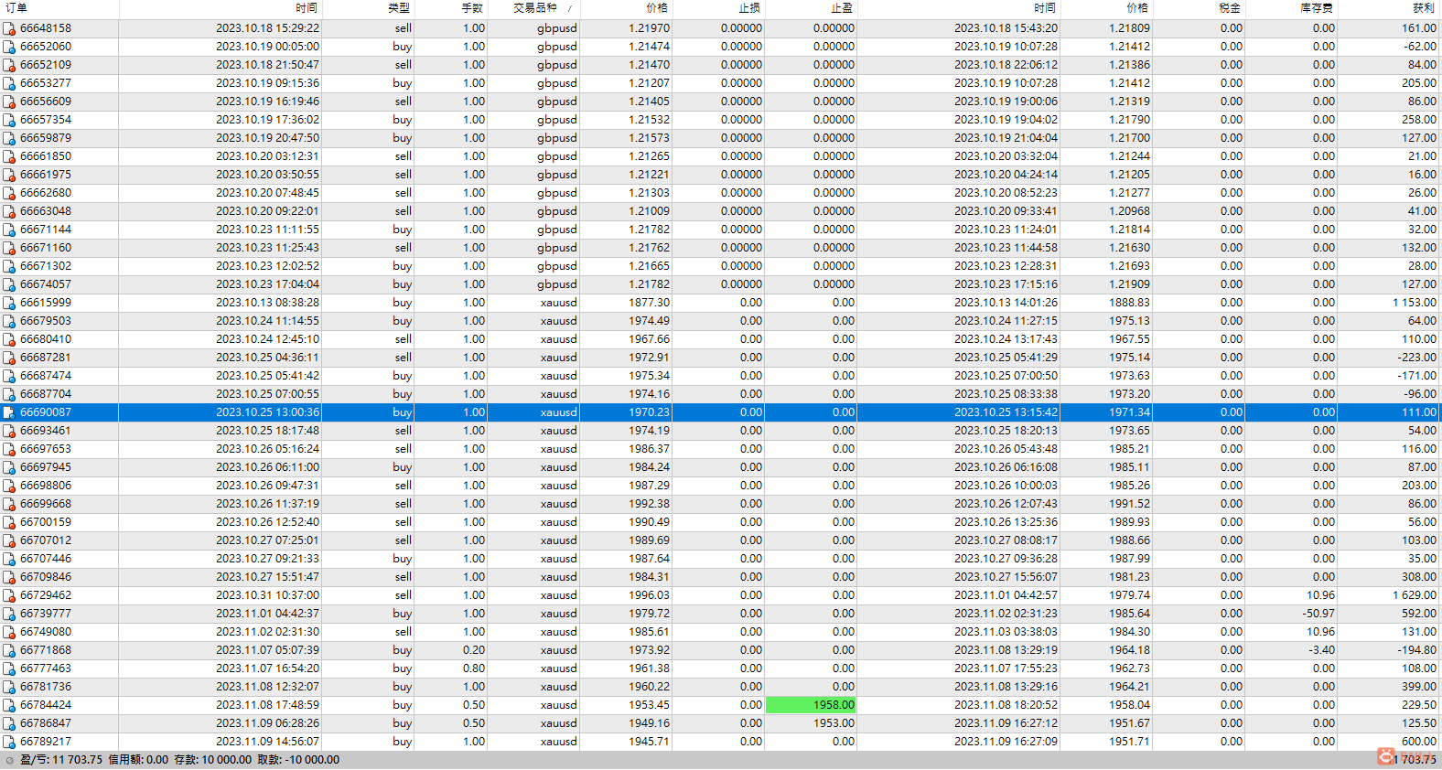
Task: Click the 价格 header next to 交易品种 header
Action: (658, 8)
